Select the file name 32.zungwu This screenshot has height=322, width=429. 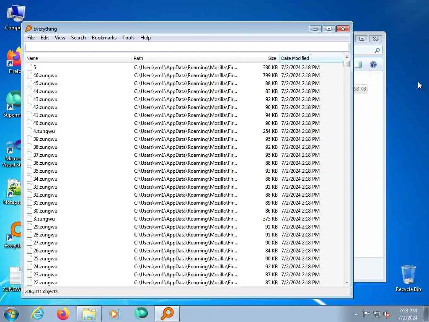coord(45,195)
